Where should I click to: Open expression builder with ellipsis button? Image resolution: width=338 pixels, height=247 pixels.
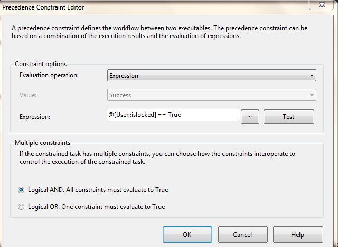pos(250,116)
